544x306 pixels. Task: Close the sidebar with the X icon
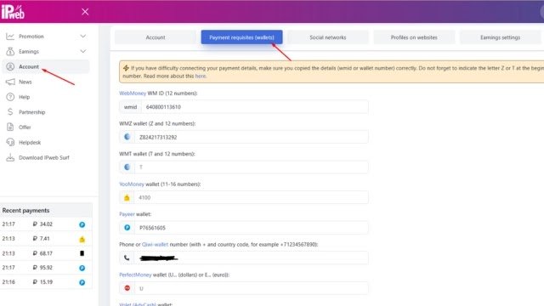pyautogui.click(x=85, y=12)
